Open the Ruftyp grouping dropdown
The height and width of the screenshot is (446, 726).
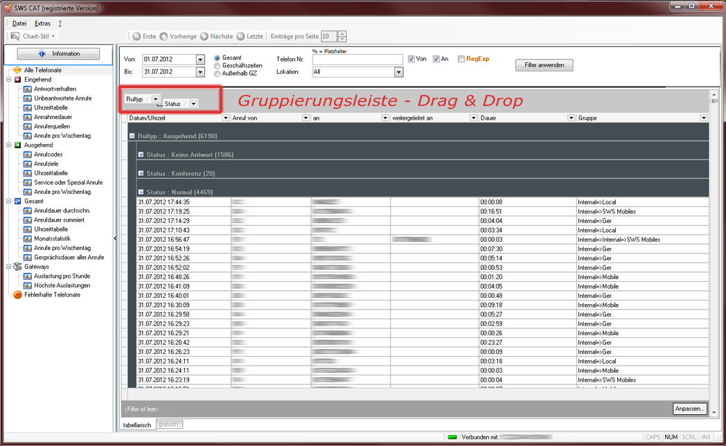coord(156,99)
